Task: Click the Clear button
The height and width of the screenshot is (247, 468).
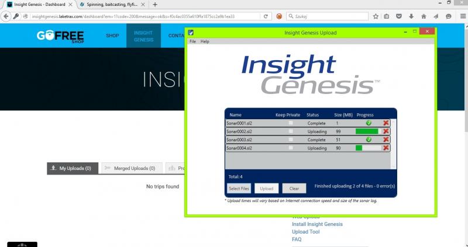Action: pyautogui.click(x=294, y=188)
